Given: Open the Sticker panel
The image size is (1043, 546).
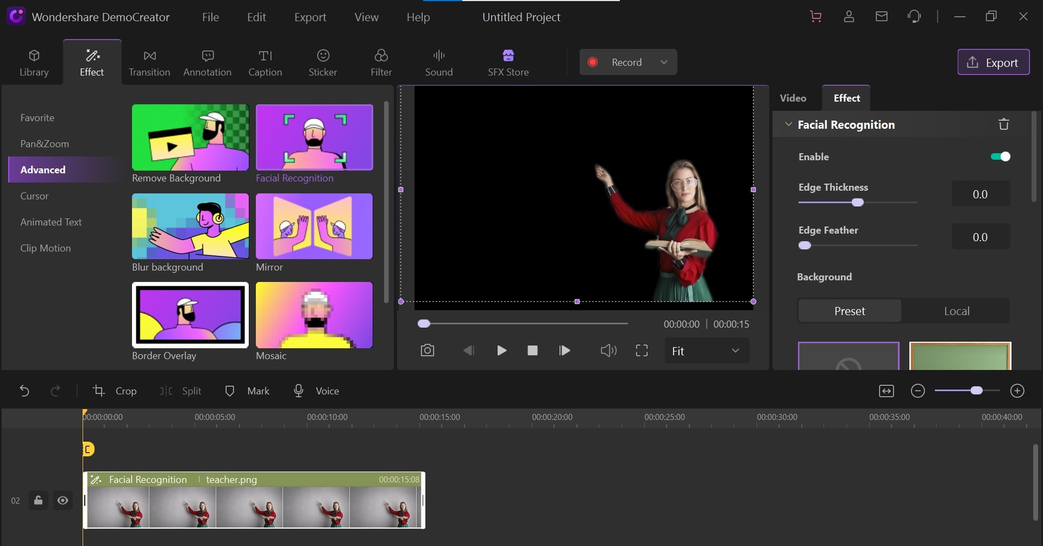Looking at the screenshot, I should coord(323,63).
